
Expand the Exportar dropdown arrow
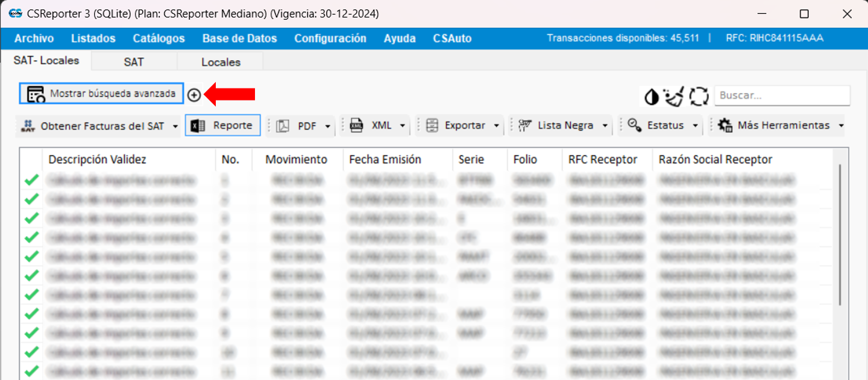pos(497,126)
